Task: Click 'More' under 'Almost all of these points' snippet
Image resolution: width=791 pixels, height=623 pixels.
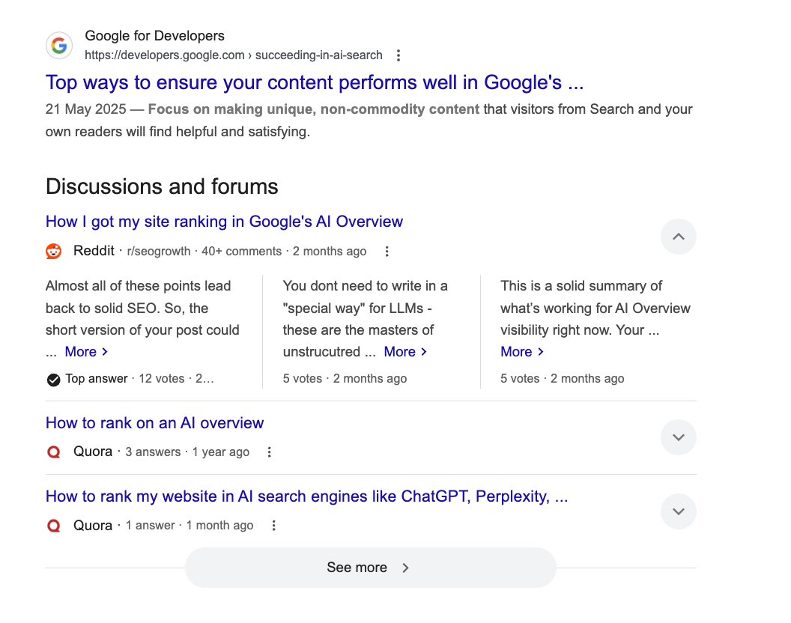Action: [86, 352]
